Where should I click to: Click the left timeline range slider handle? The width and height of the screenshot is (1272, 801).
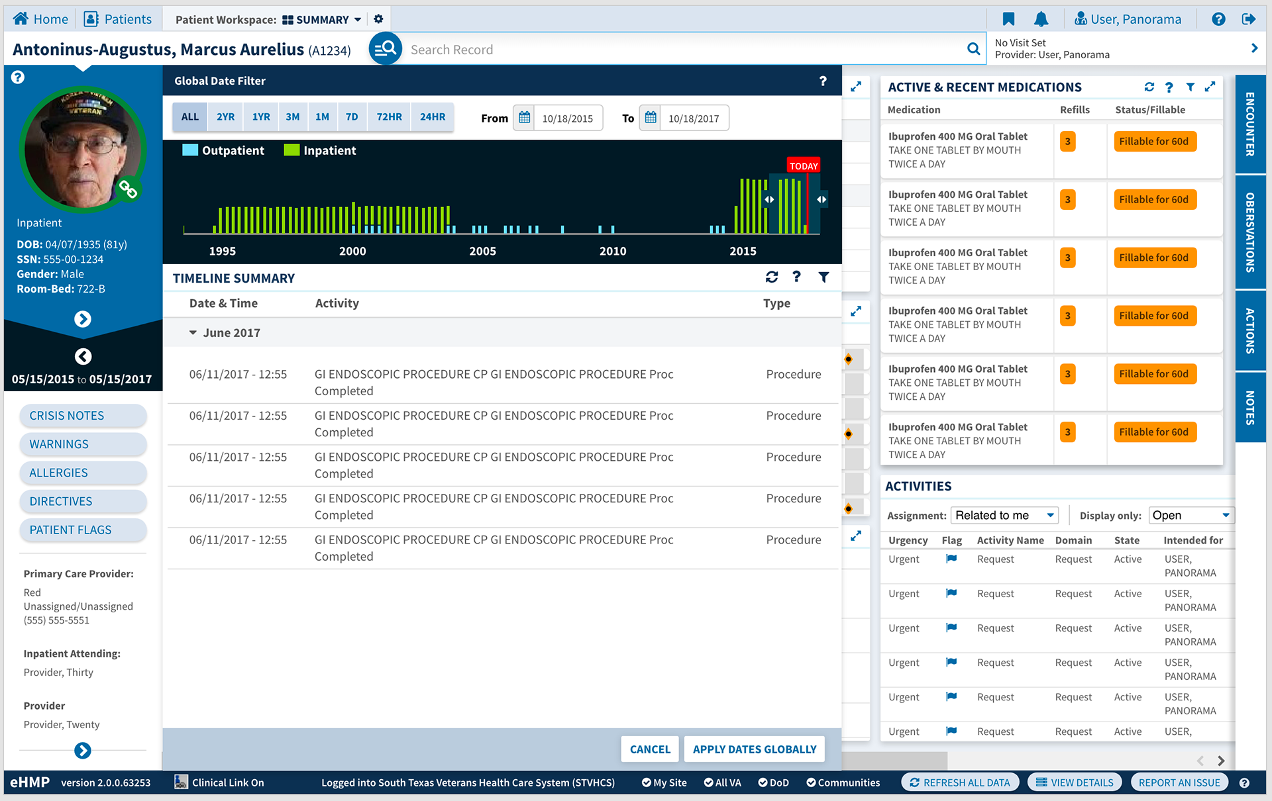(x=769, y=199)
